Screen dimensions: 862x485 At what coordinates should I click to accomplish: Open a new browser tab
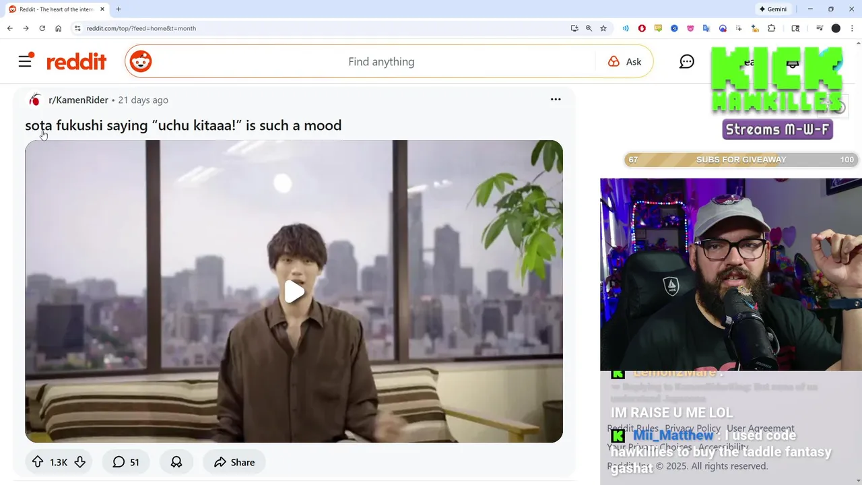[x=119, y=9]
